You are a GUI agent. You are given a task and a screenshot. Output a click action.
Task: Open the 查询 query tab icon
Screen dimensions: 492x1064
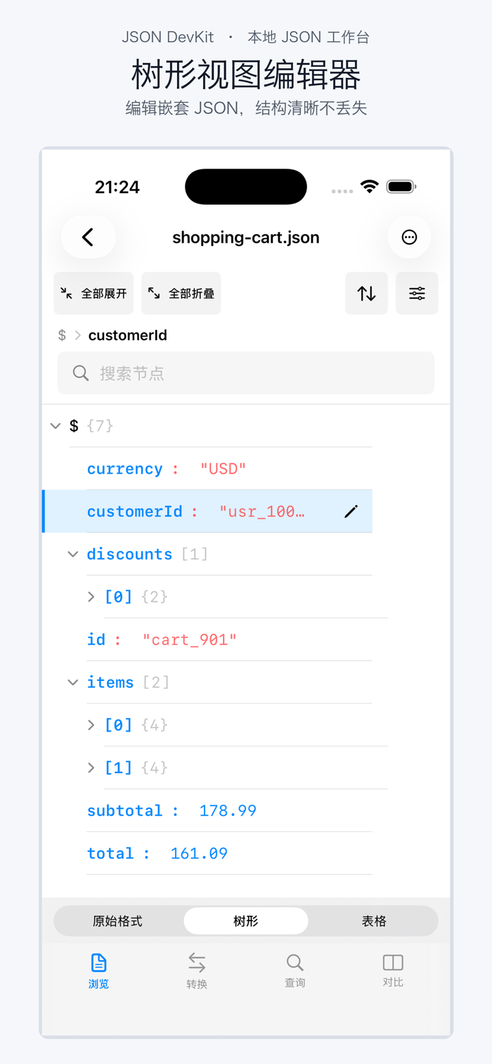[x=294, y=962]
